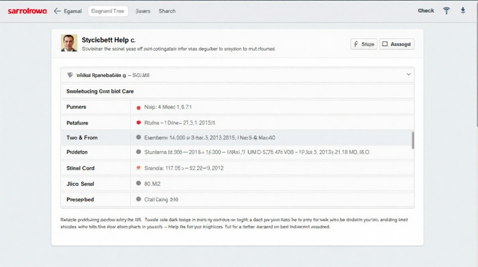
Task: Click the download arrow icon
Action: 463,11
